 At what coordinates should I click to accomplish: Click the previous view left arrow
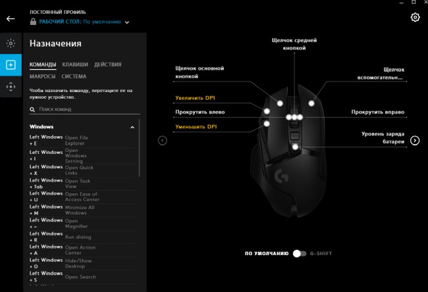pyautogui.click(x=163, y=140)
